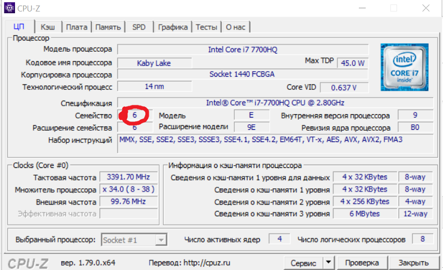Click the level 2 cache value 4 x 256 KBytes
Screen dimensions: 443x270
tap(365, 202)
